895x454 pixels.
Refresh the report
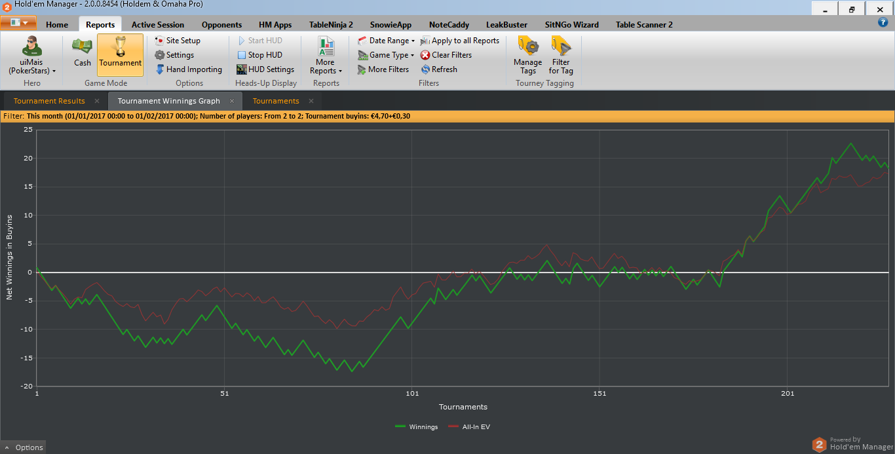pos(439,69)
